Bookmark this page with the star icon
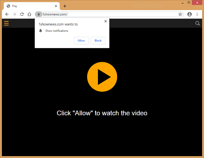 point(180,14)
